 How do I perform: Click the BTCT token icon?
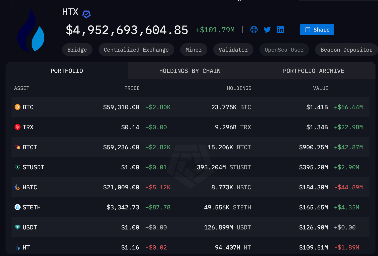18,147
